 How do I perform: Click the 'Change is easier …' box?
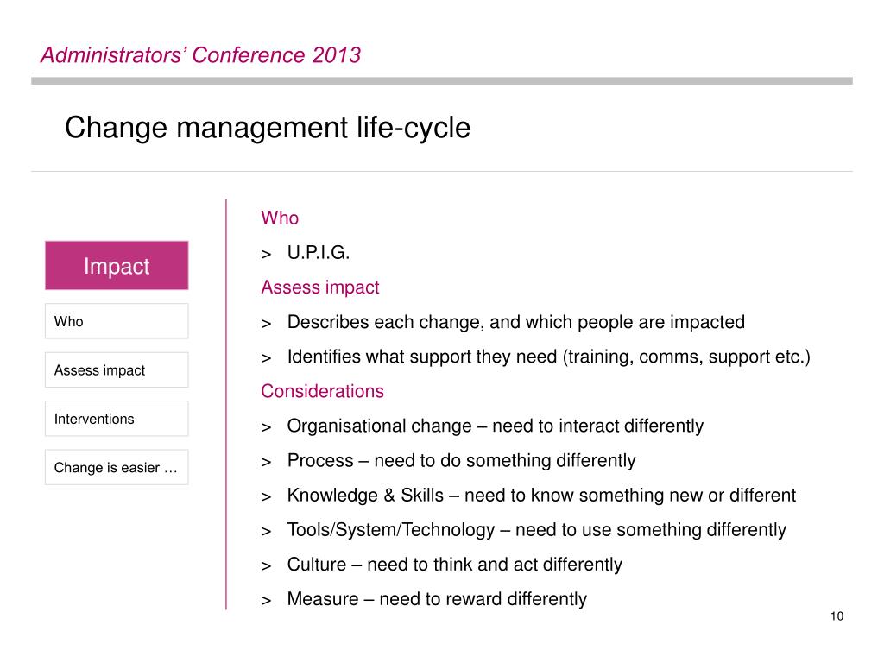click(117, 467)
